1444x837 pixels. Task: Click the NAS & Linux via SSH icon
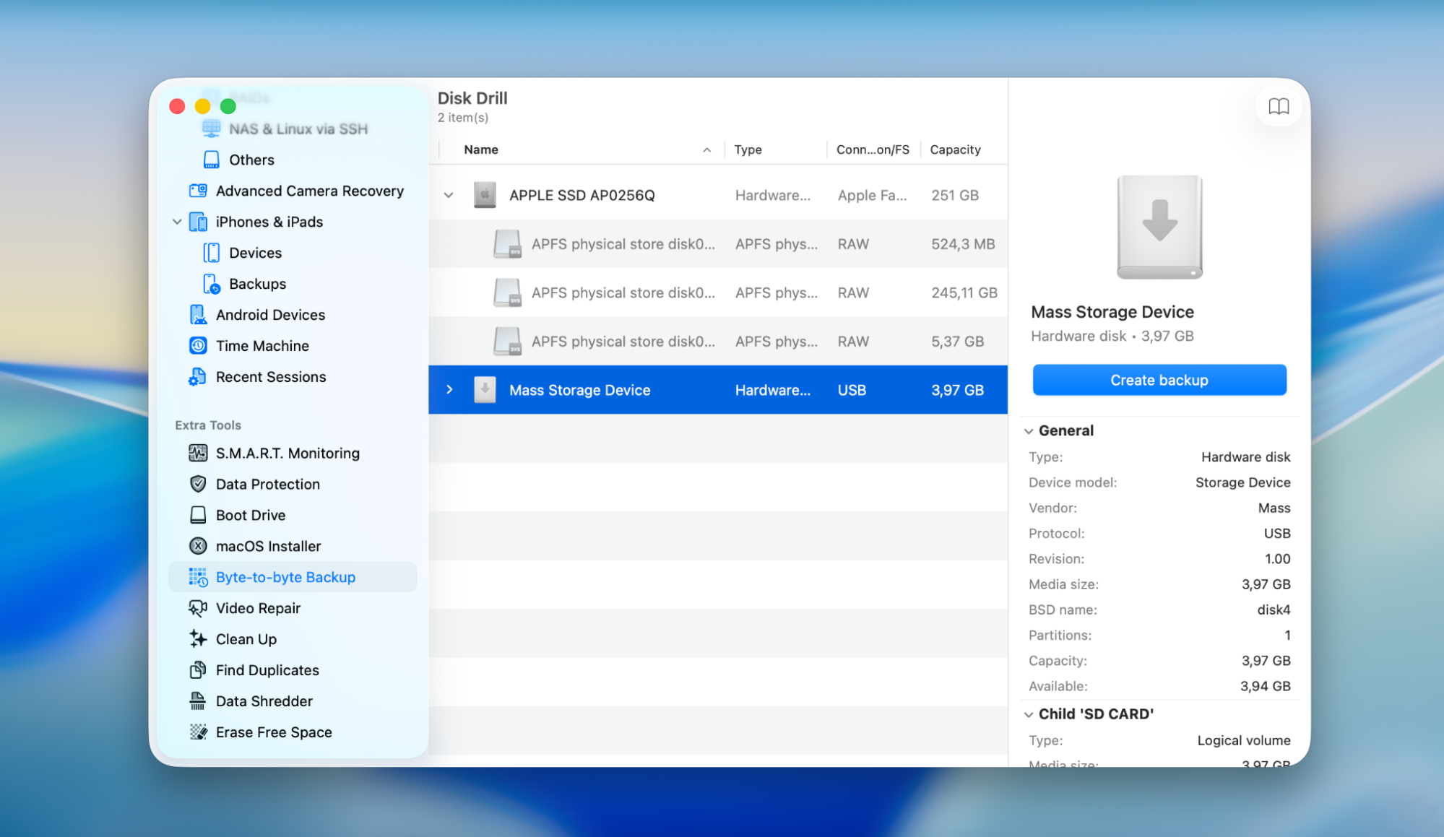click(x=212, y=129)
